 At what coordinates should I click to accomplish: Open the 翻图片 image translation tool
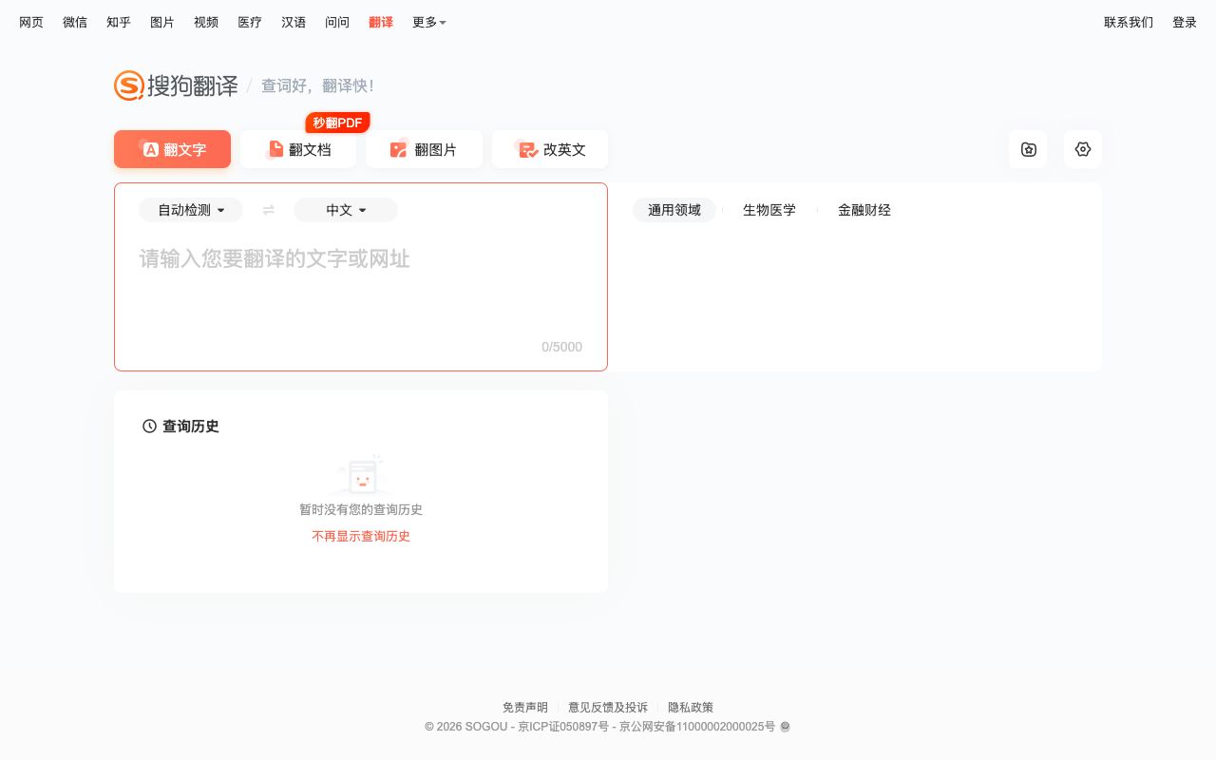(x=425, y=149)
